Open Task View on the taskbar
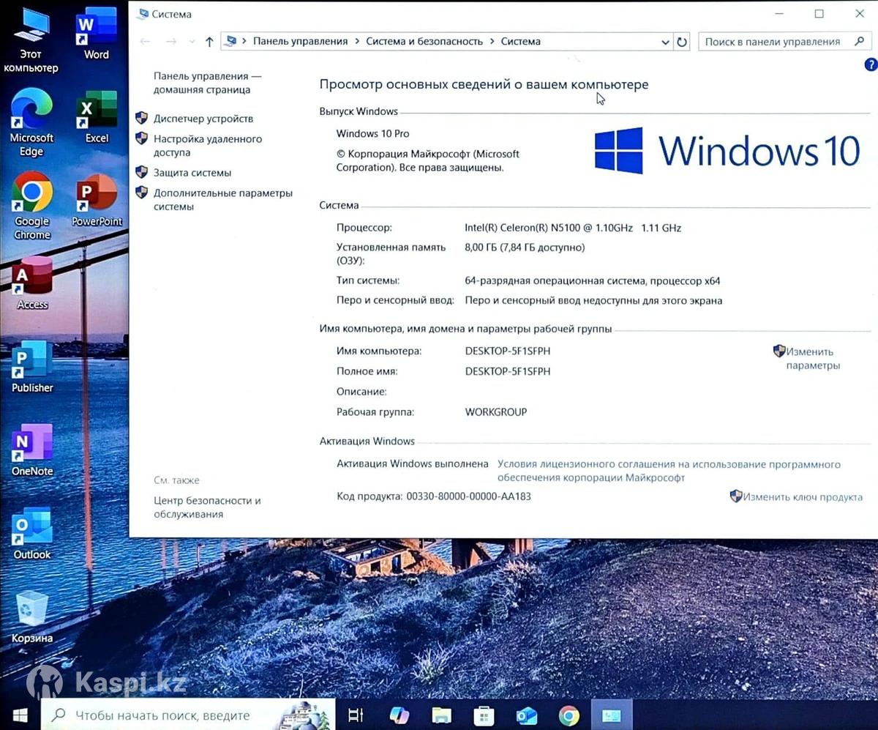This screenshot has width=878, height=730. tap(356, 715)
